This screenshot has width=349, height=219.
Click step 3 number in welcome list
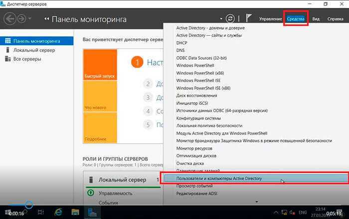click(x=148, y=98)
